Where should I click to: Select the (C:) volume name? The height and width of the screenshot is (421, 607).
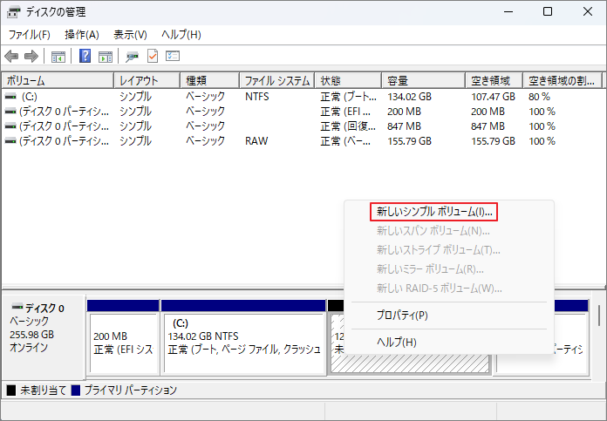30,97
